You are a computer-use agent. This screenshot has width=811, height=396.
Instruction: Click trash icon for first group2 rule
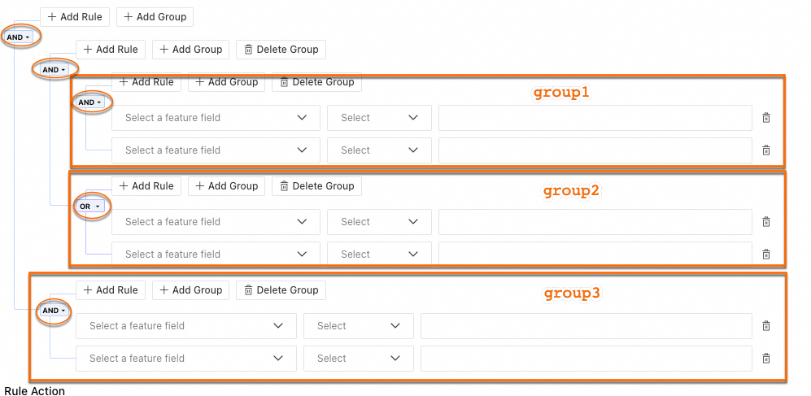click(x=765, y=222)
